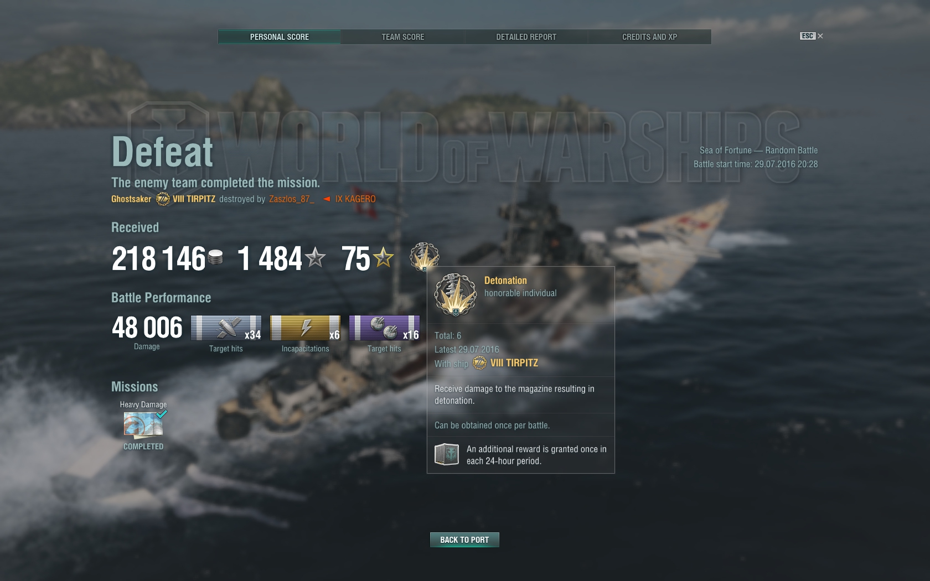
Task: Click the 48 006 Damage value
Action: (147, 328)
